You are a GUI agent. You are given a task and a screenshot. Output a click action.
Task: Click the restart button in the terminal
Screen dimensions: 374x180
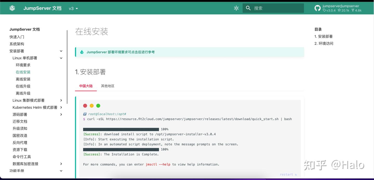(288, 174)
